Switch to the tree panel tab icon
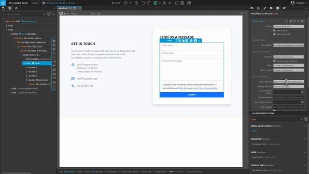Image resolution: width=309 pixels, height=174 pixels. pos(10,8)
